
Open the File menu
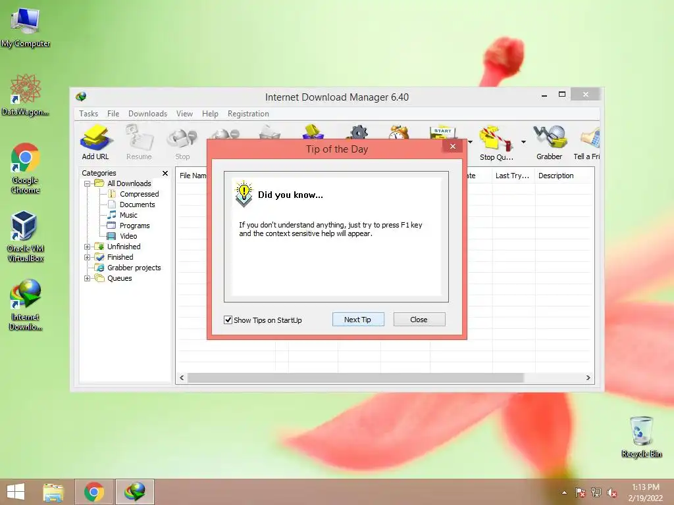pyautogui.click(x=113, y=113)
